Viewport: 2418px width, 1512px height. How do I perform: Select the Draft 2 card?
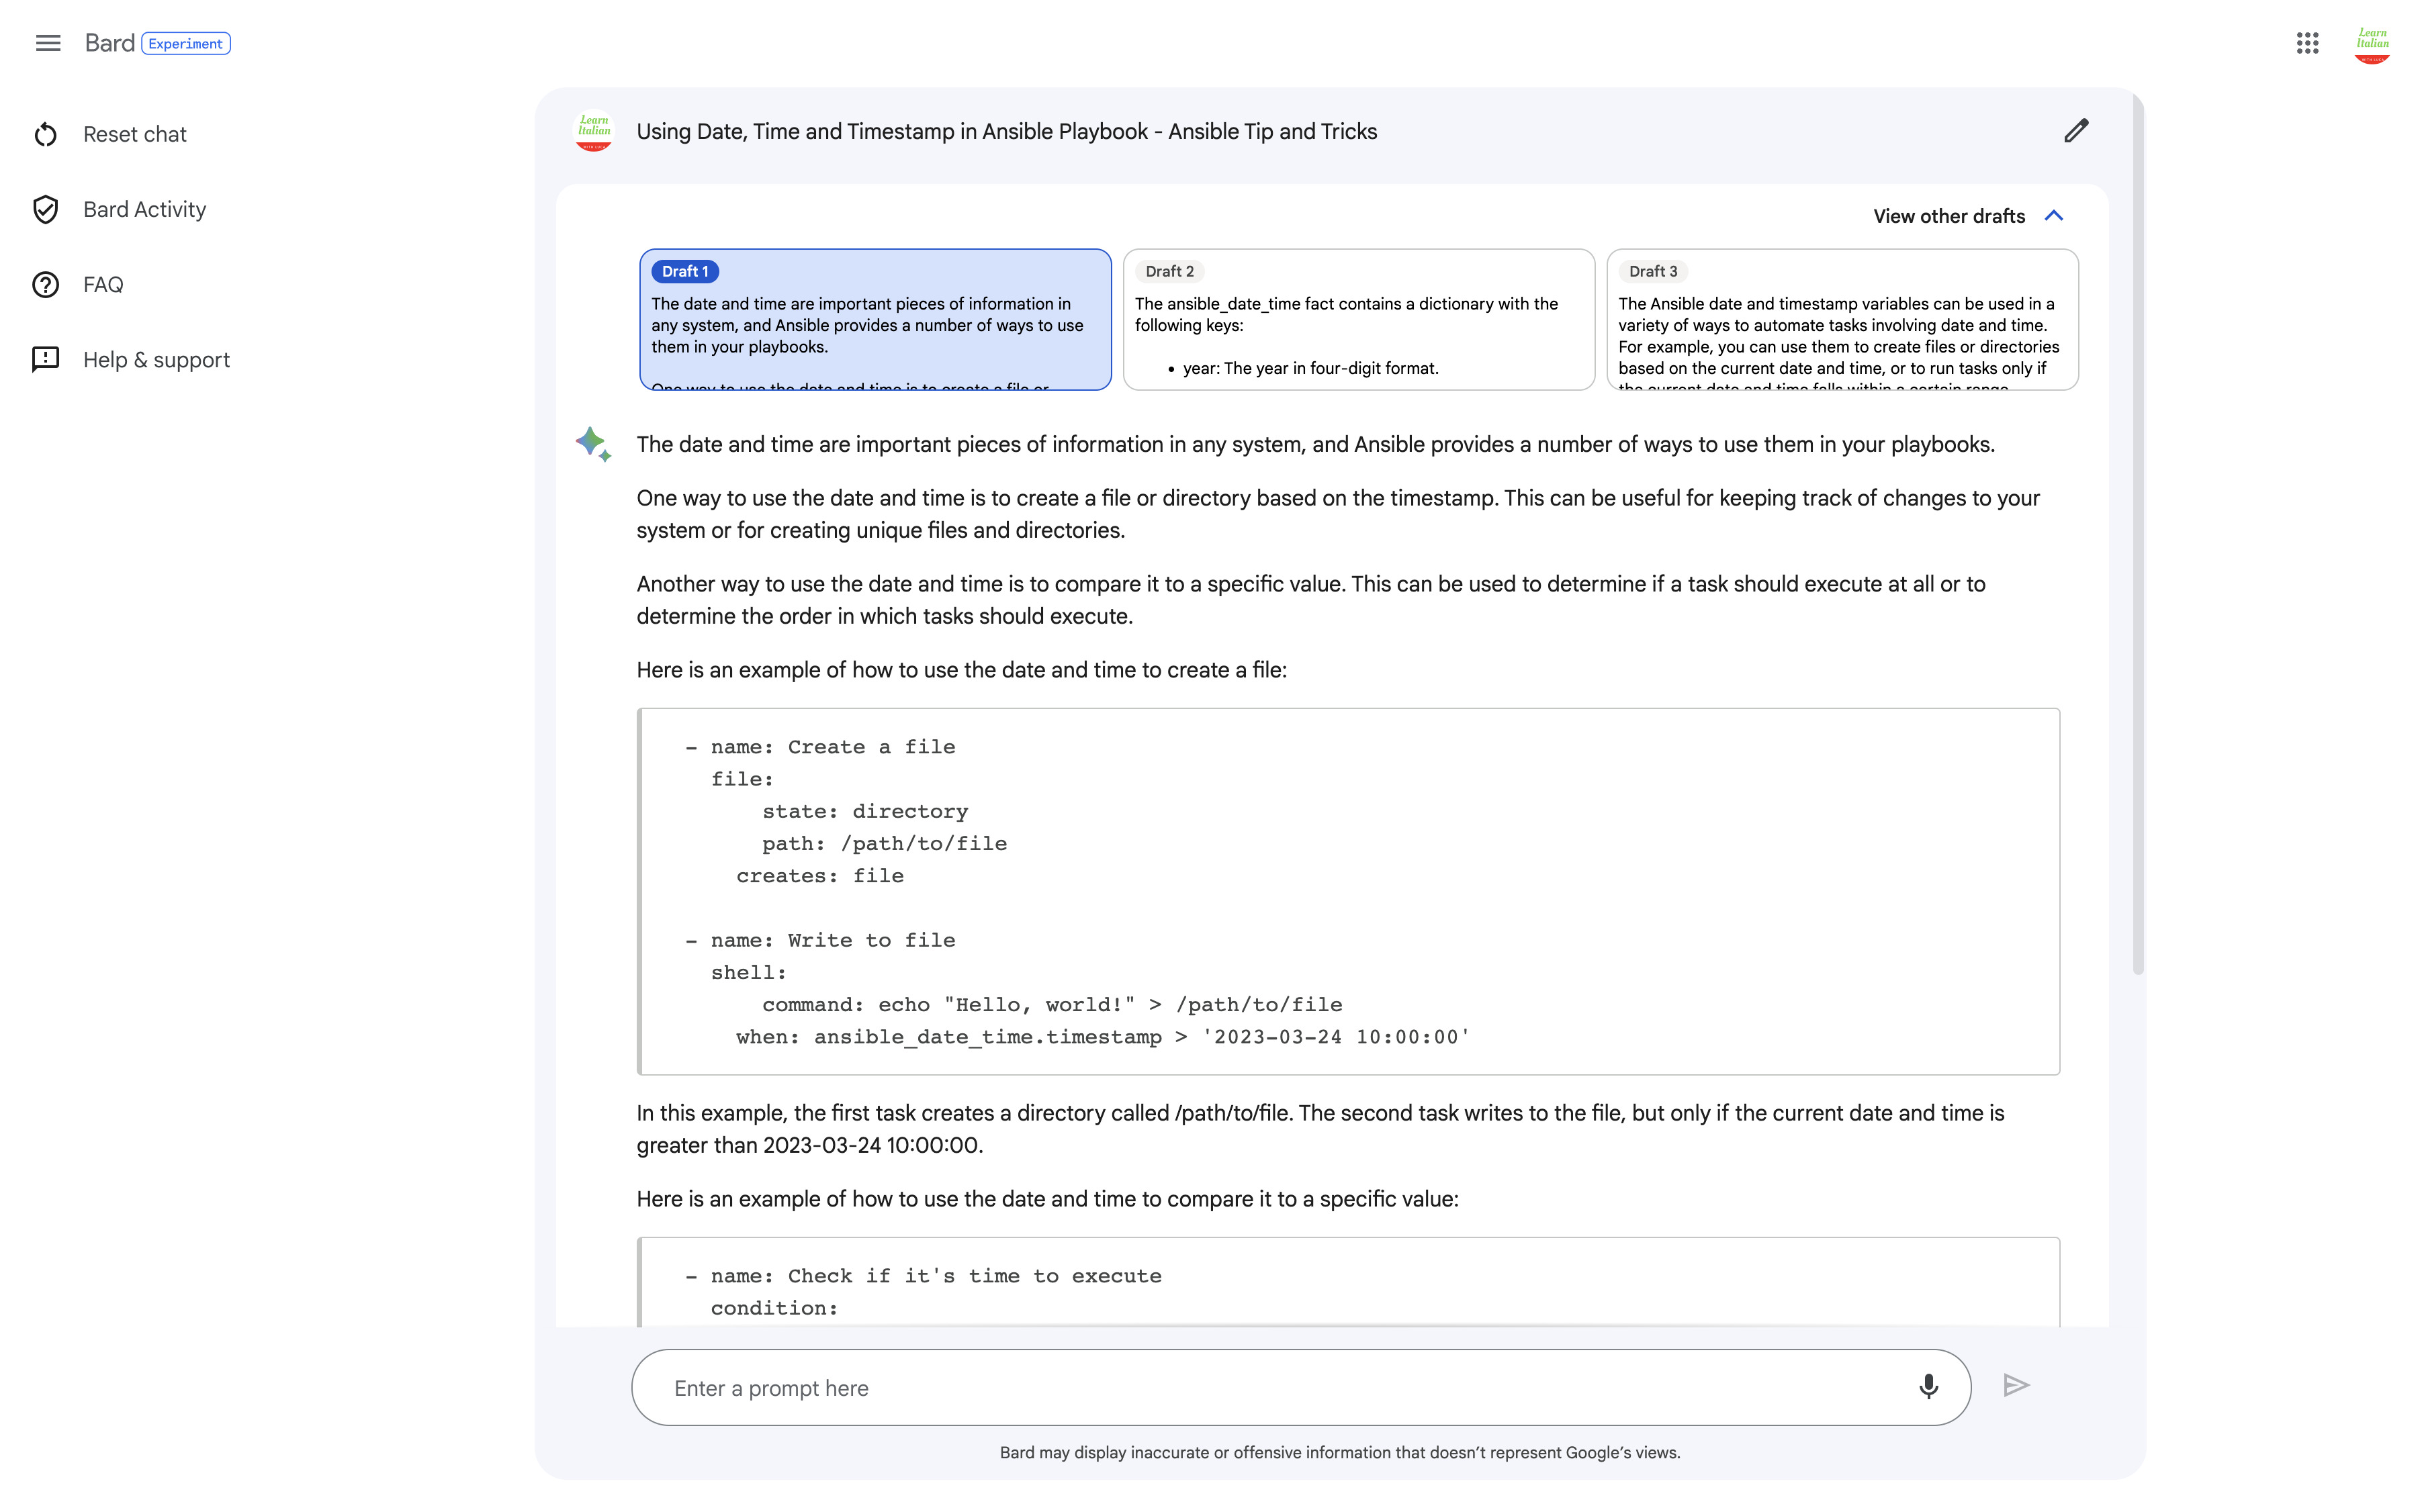coord(1359,320)
